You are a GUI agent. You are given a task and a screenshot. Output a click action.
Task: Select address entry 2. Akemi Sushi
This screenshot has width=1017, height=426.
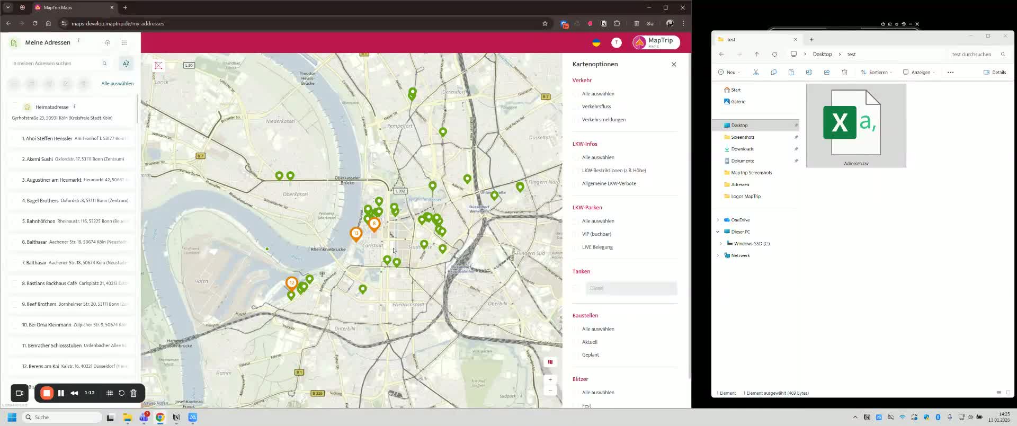click(71, 159)
